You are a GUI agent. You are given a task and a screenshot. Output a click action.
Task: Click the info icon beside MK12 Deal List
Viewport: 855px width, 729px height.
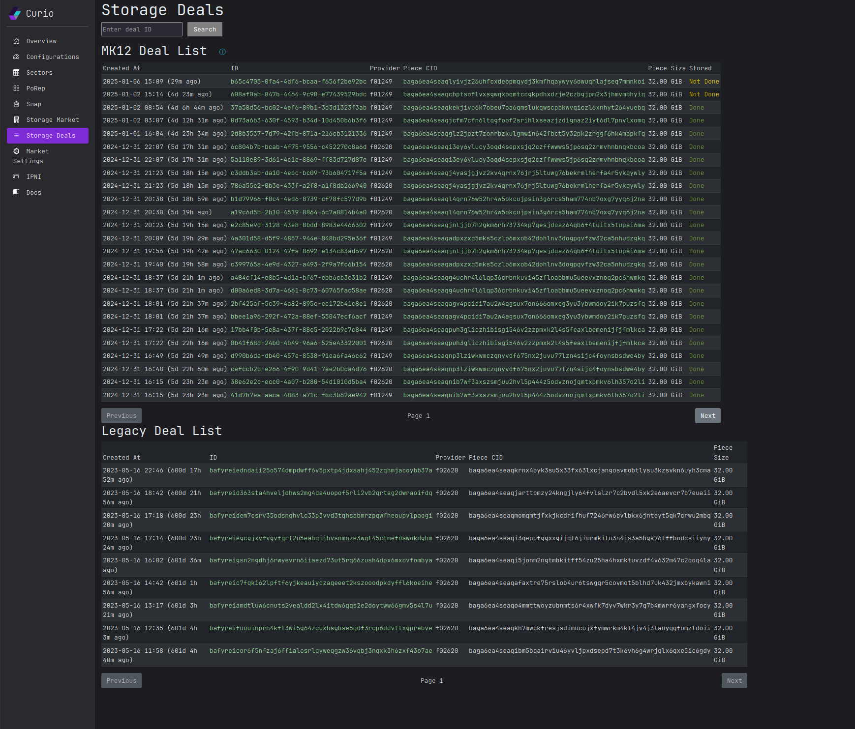click(x=222, y=52)
